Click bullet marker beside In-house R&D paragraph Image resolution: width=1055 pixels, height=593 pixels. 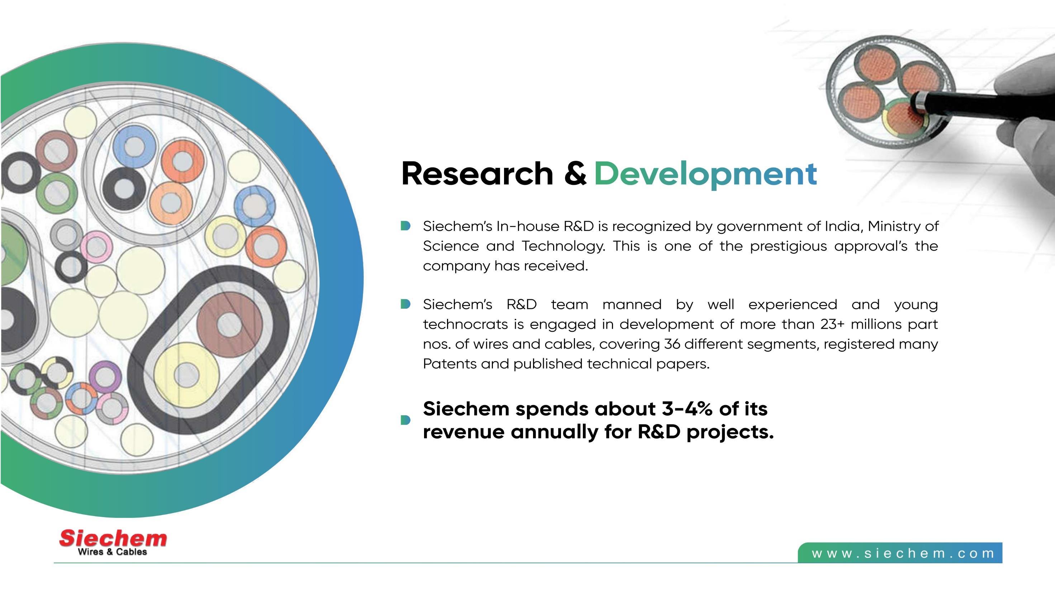click(x=405, y=226)
